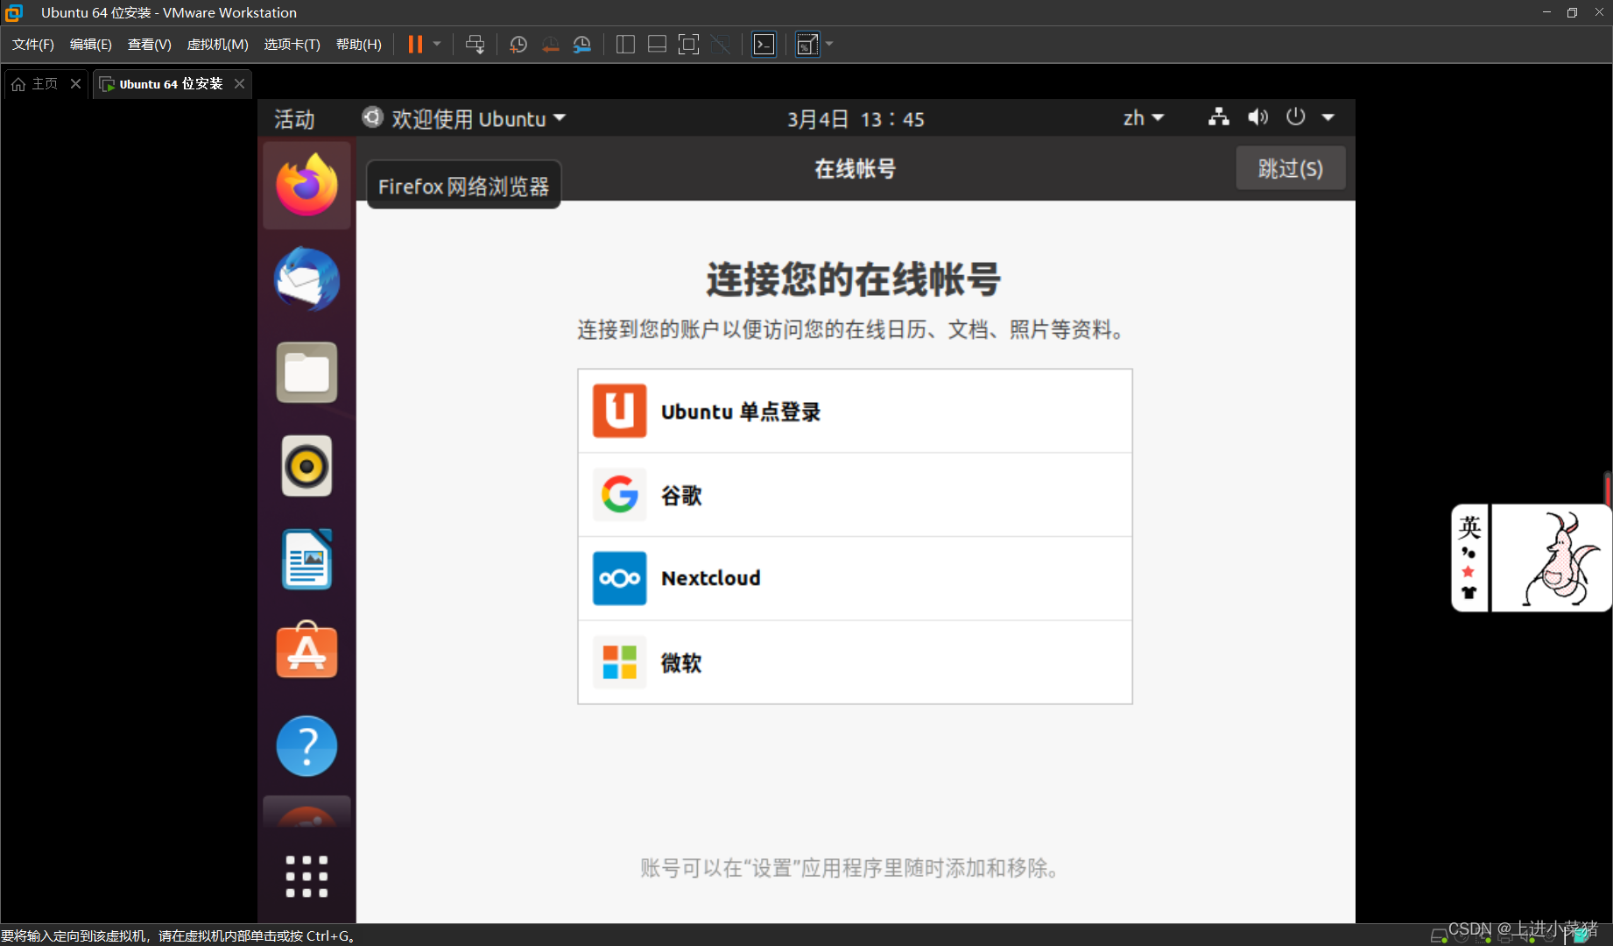Open the 选项卡(T) menu
This screenshot has width=1613, height=946.
coord(292,45)
